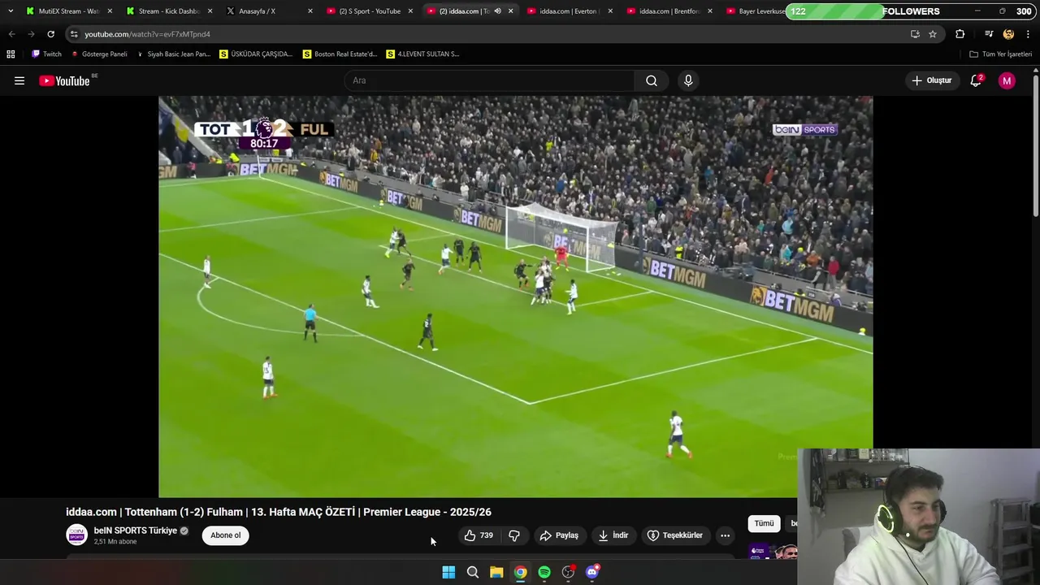This screenshot has height=585, width=1040.
Task: Reload the page in Chrome
Action: [x=50, y=34]
